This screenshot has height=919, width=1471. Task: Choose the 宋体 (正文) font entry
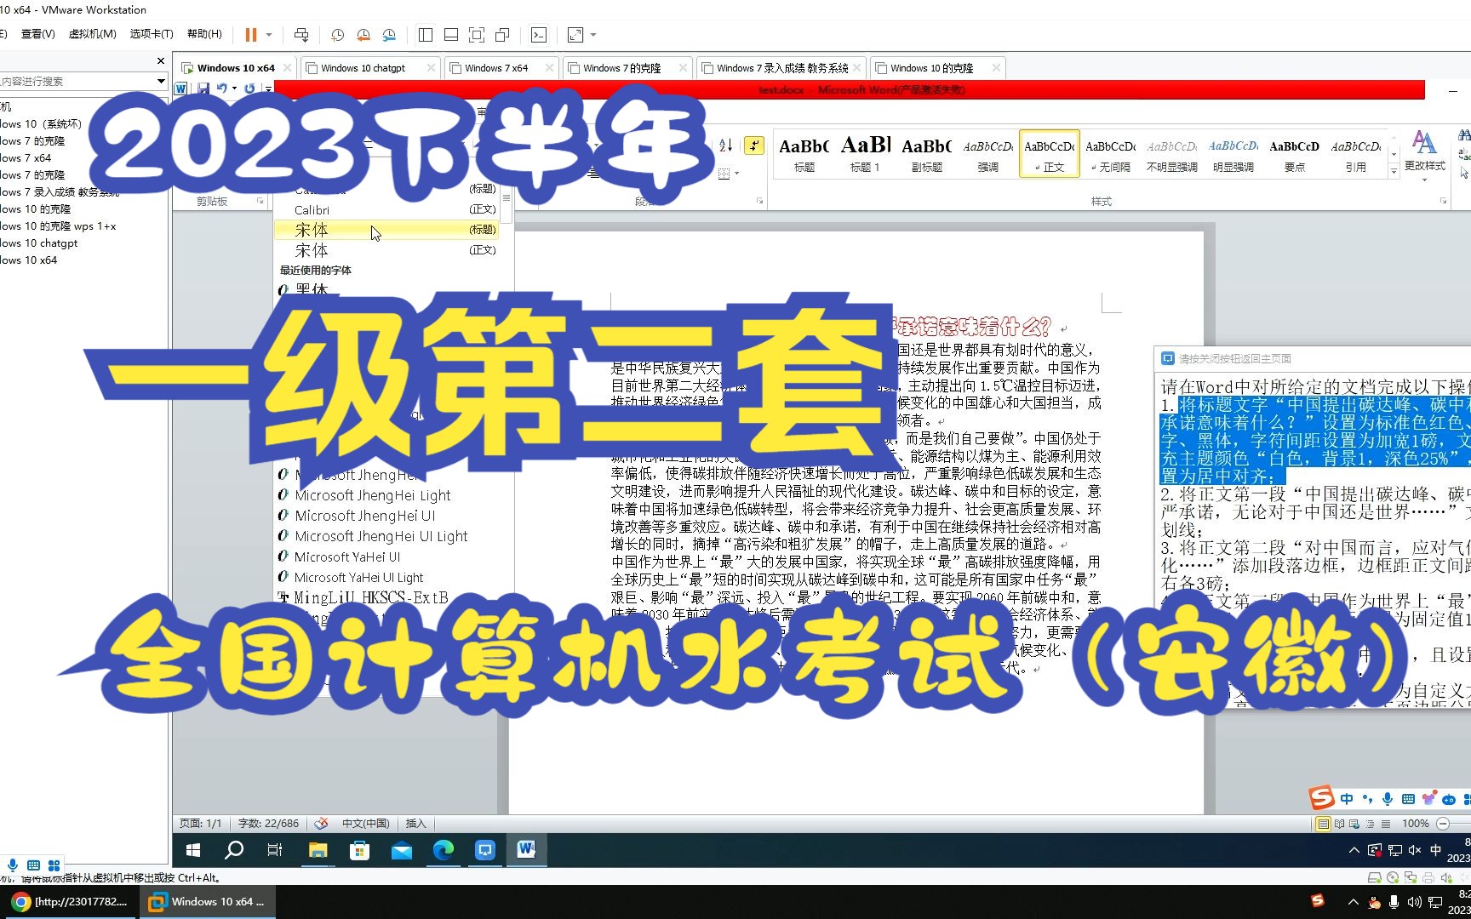tap(386, 250)
